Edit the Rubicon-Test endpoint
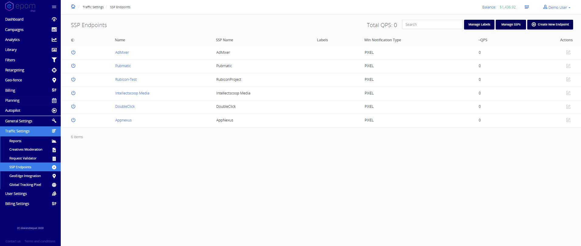 click(568, 79)
